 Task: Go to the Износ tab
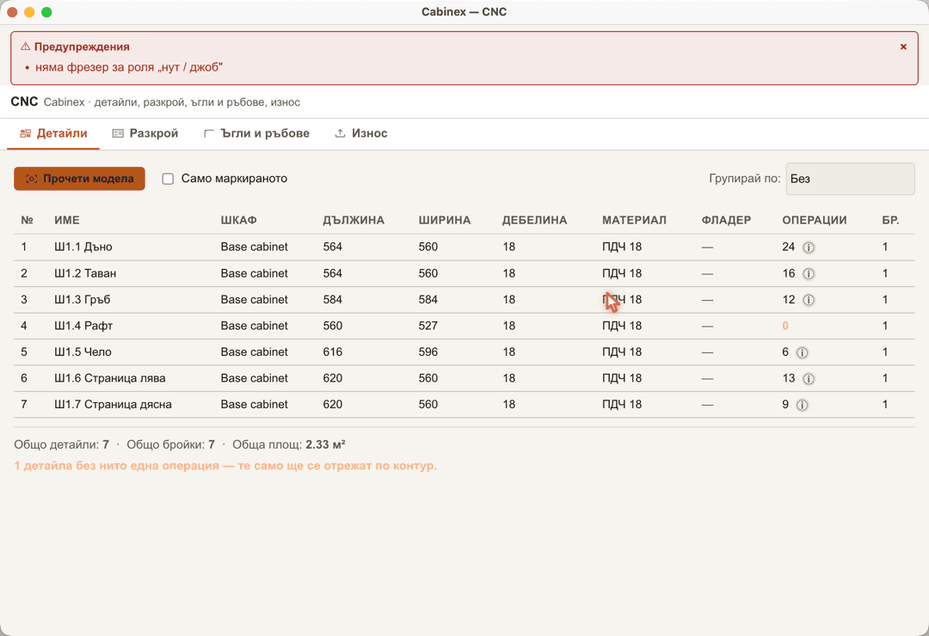pos(360,134)
